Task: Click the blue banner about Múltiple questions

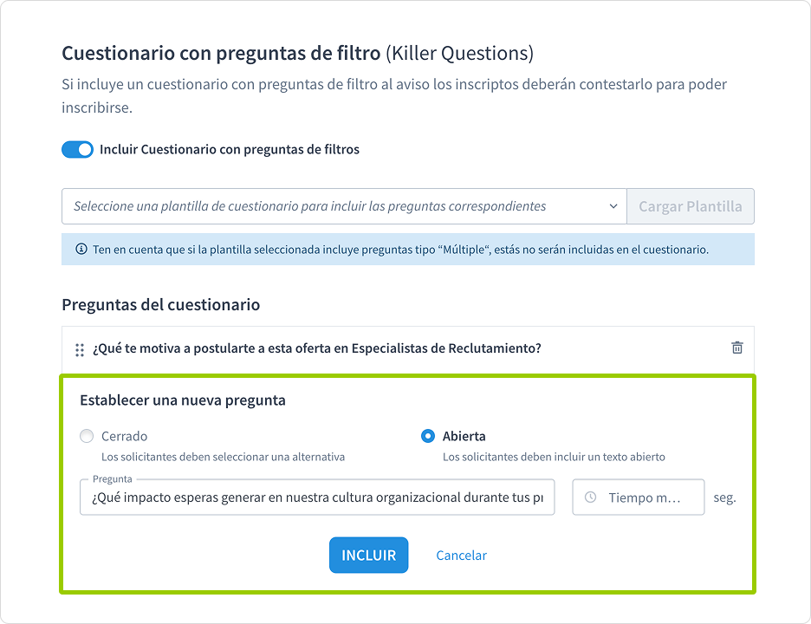Action: click(405, 249)
